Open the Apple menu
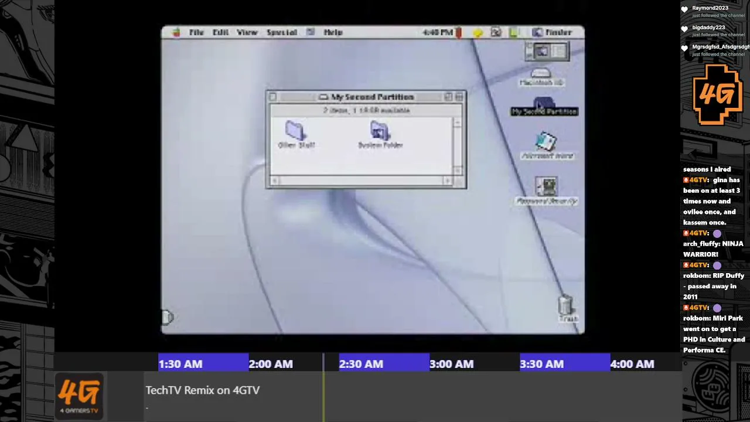This screenshot has height=422, width=750. coord(176,33)
